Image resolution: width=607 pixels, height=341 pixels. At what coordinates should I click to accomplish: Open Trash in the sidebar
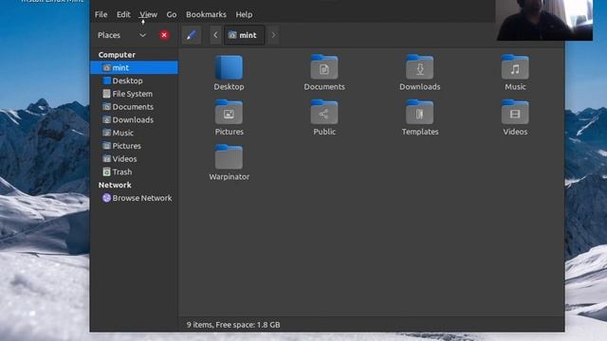[x=134, y=171]
